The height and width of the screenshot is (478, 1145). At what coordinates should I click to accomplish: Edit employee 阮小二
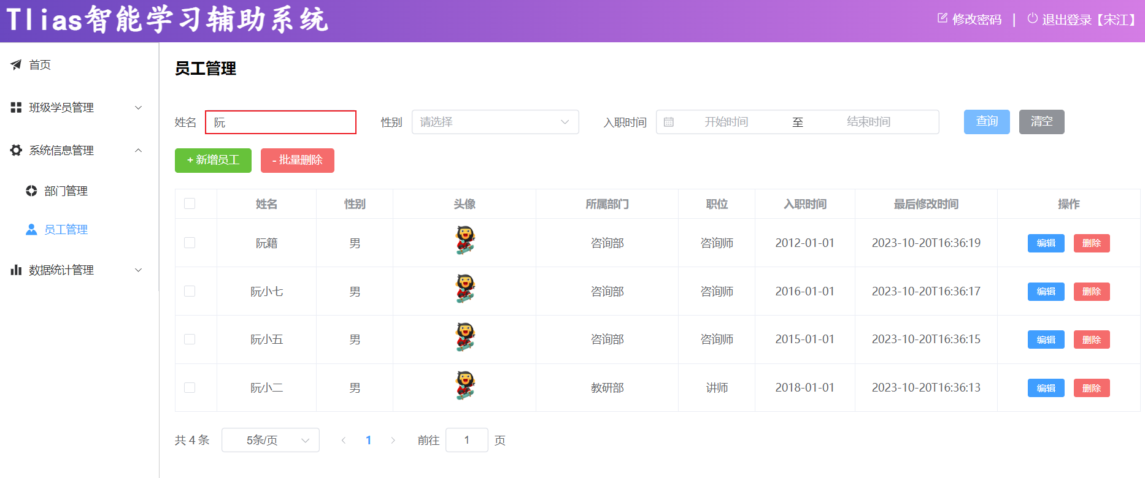1046,388
